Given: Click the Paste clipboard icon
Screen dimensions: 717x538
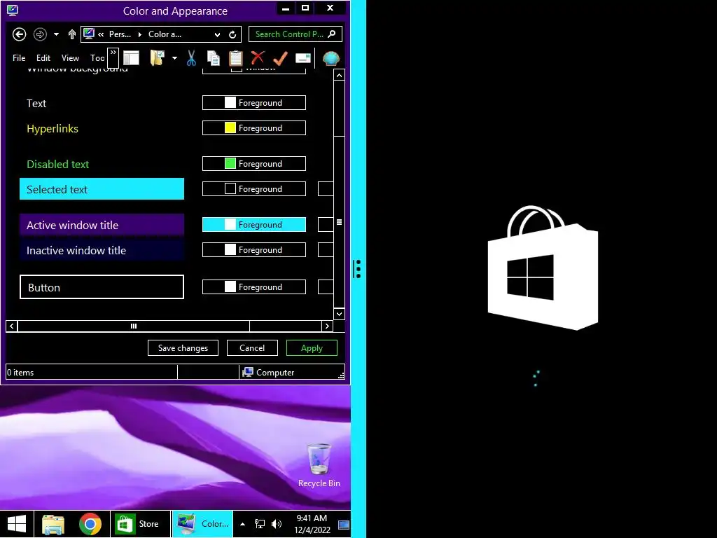Looking at the screenshot, I should pos(235,58).
